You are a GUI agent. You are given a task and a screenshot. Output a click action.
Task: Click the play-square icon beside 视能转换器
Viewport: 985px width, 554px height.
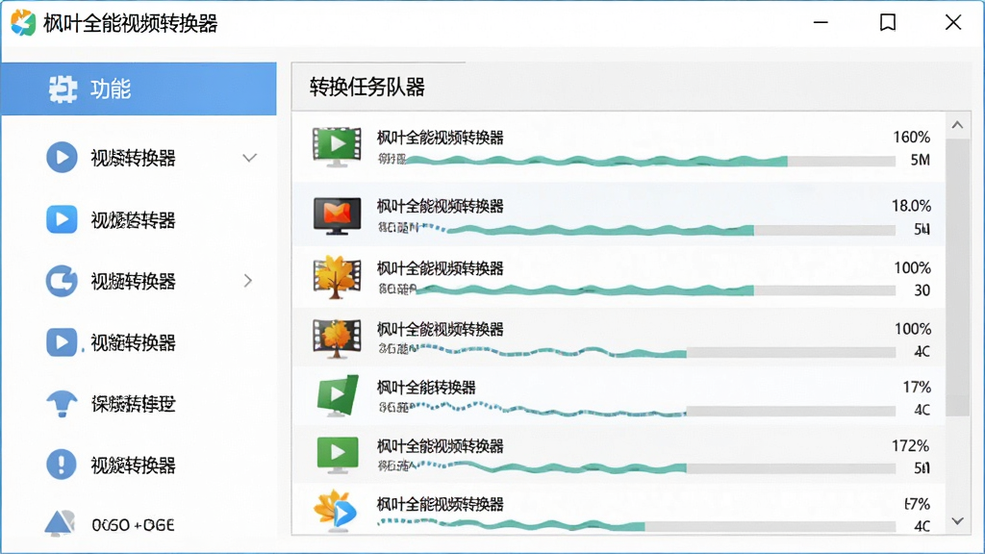62,342
